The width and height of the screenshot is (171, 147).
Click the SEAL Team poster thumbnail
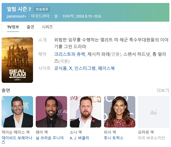(x=17, y=60)
